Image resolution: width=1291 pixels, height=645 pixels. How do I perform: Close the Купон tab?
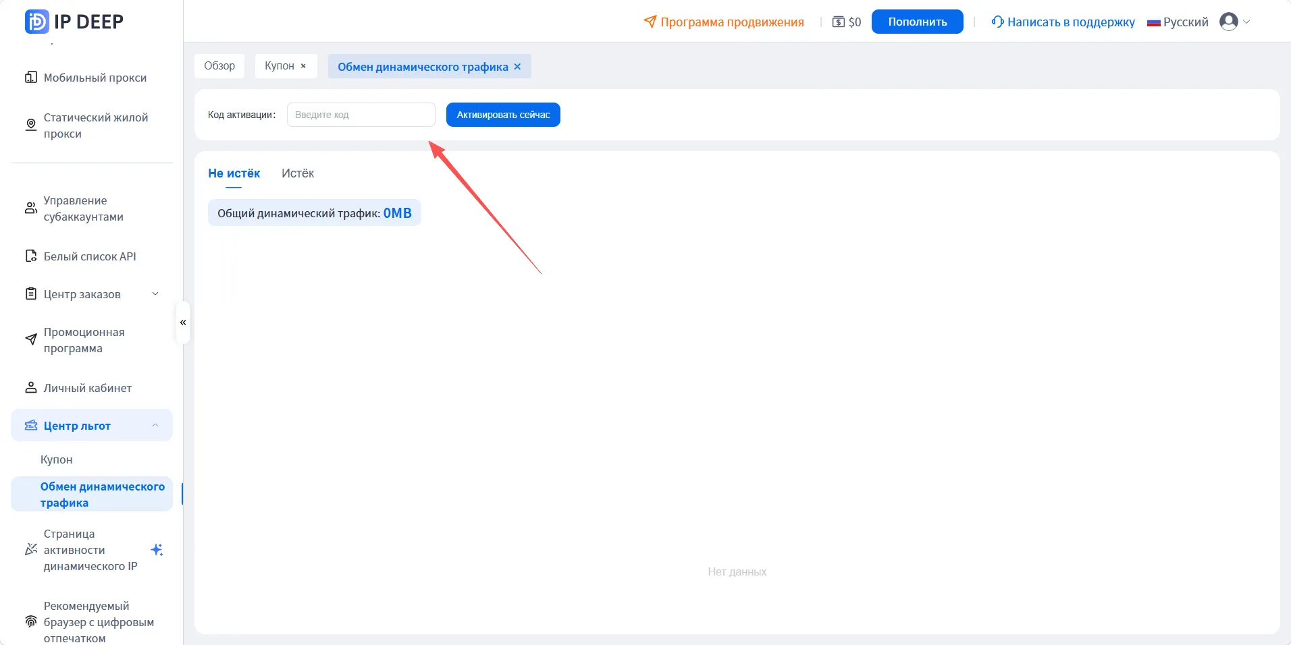[x=303, y=65]
